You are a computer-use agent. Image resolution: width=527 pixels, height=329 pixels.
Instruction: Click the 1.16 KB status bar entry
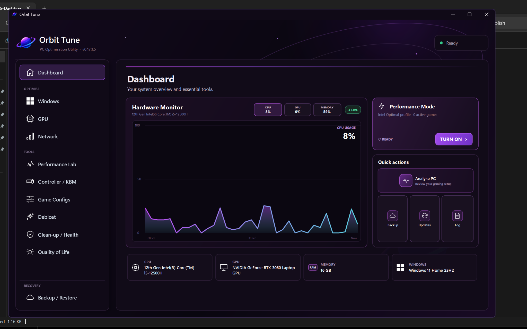(14, 322)
